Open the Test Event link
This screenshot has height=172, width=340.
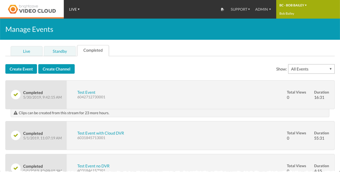[86, 92]
